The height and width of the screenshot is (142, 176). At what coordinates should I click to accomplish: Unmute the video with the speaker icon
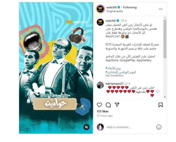(87, 127)
